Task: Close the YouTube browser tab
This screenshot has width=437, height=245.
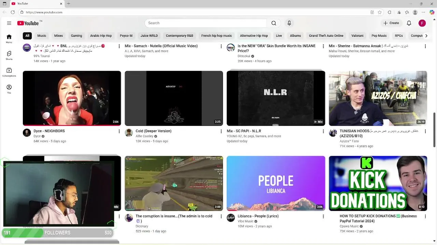Action: (61, 4)
